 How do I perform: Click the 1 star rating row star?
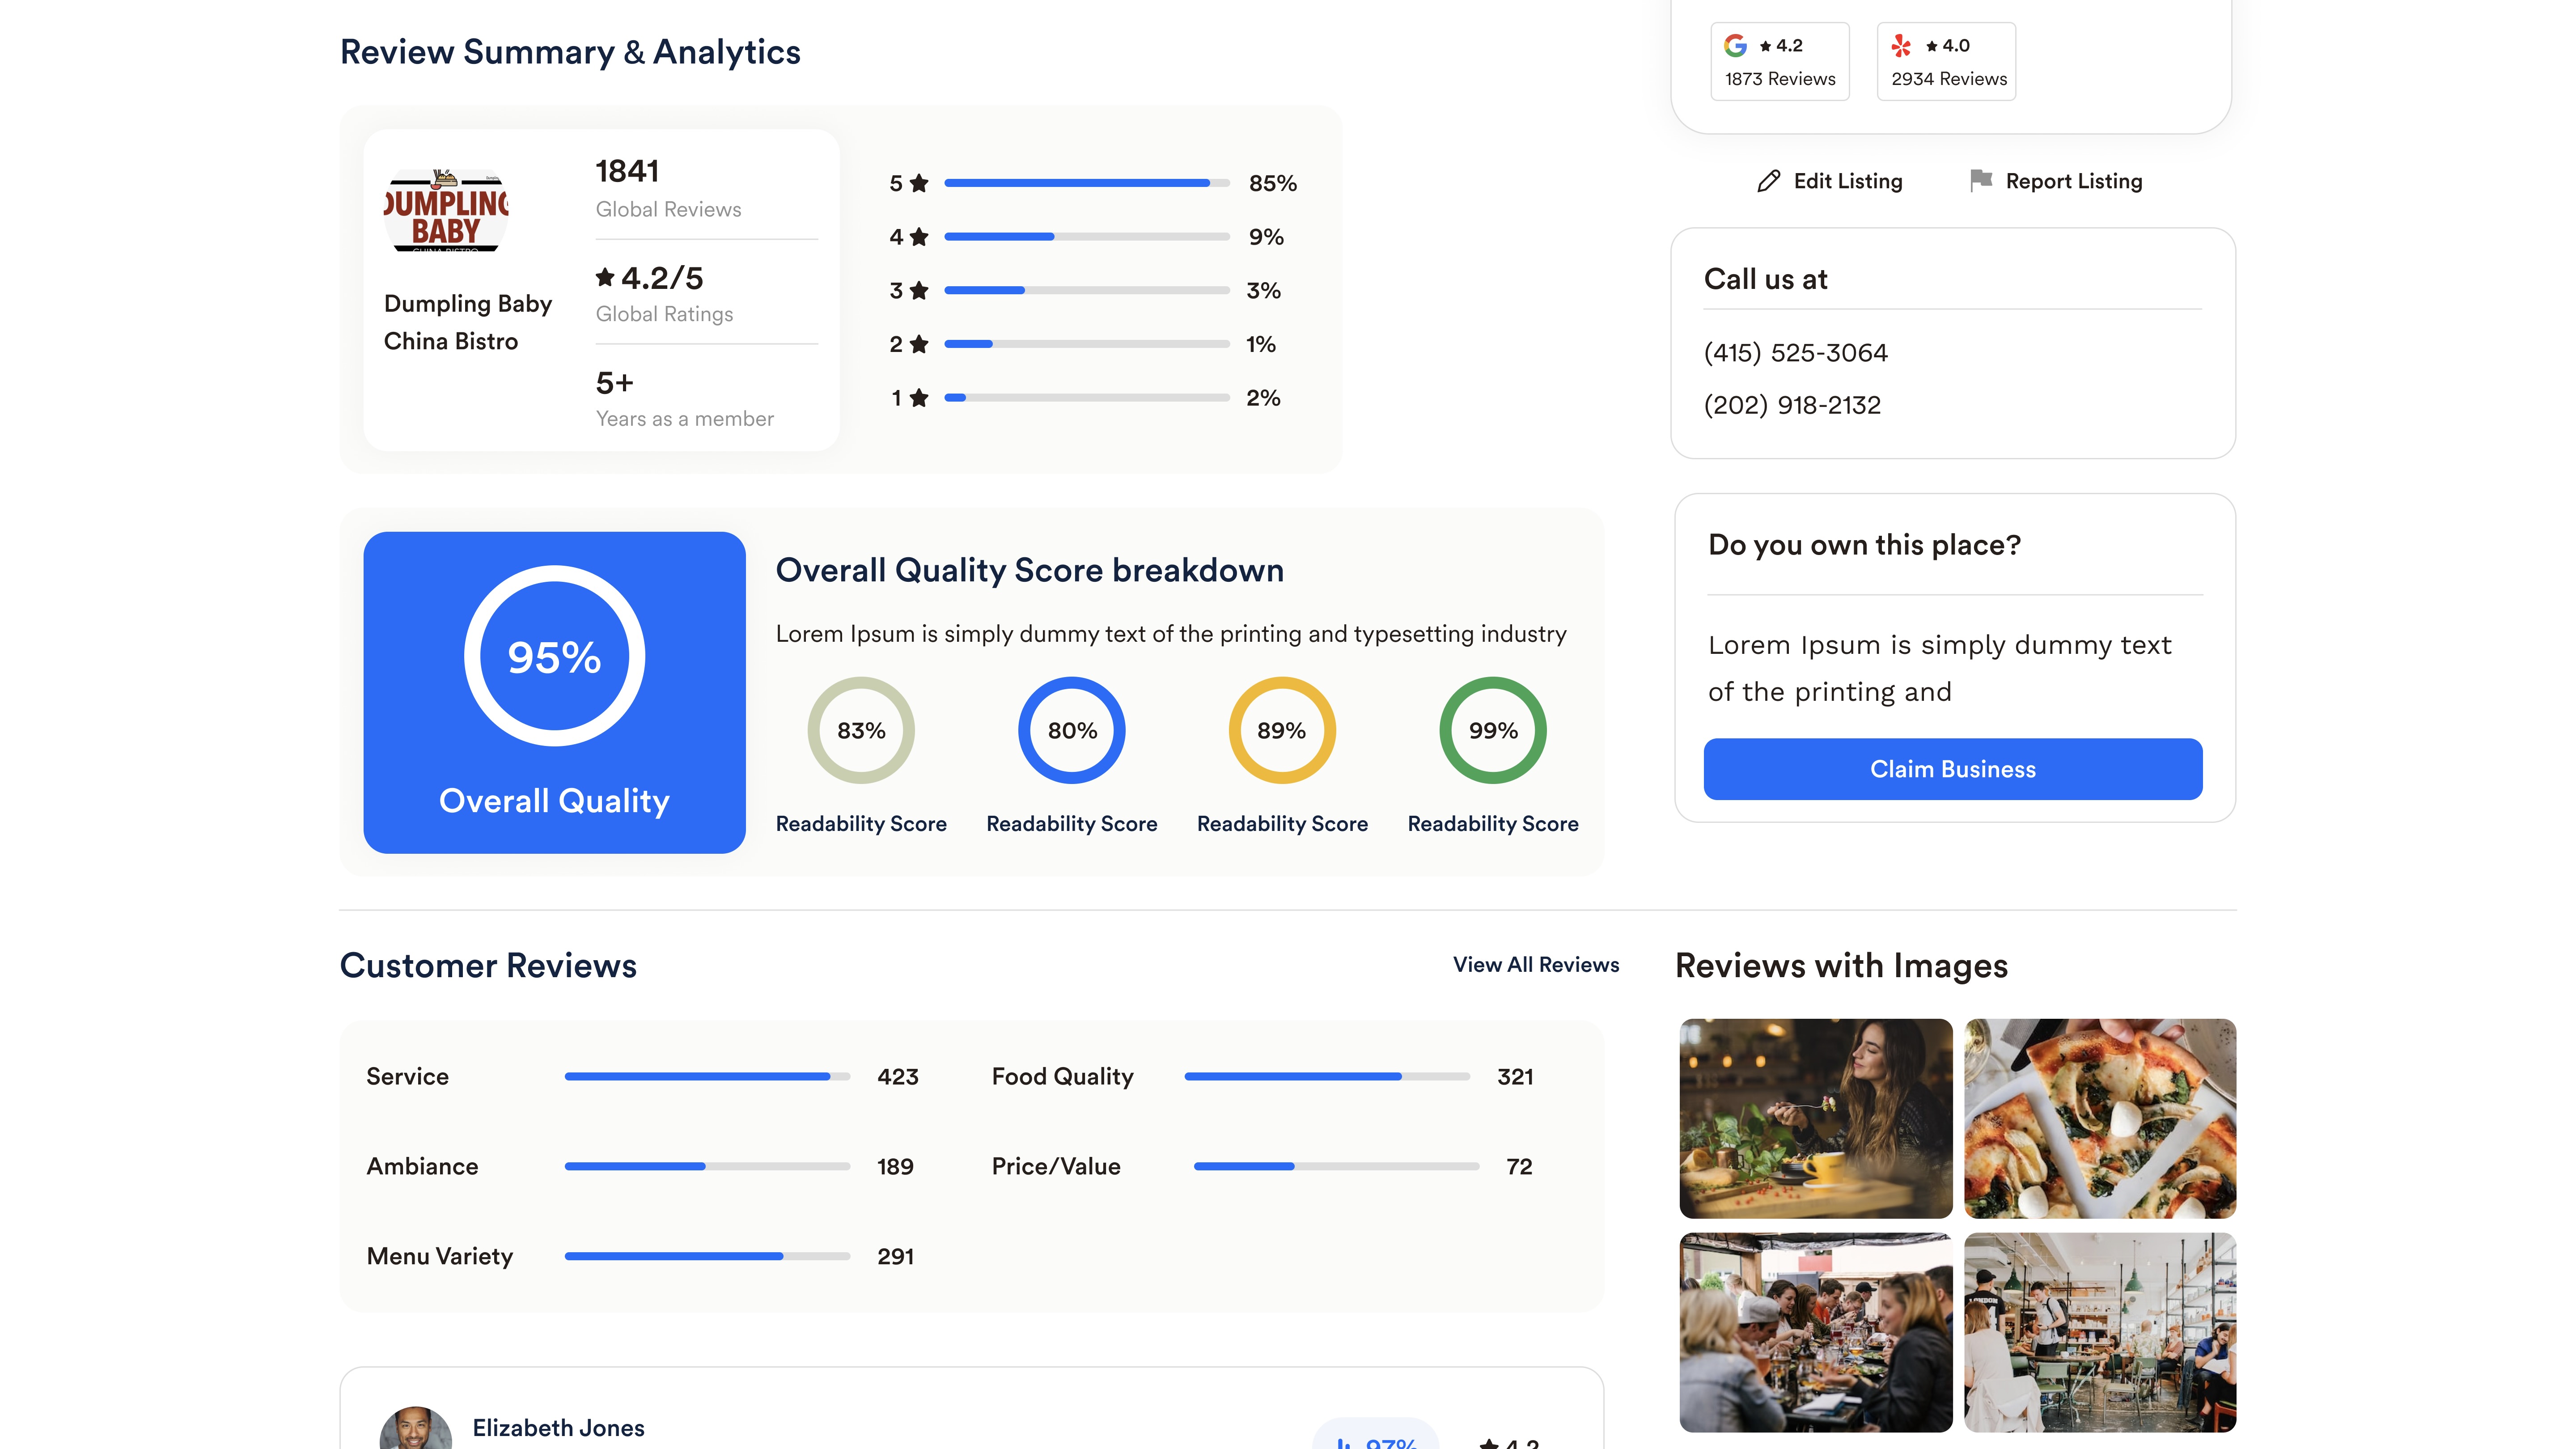(x=919, y=398)
